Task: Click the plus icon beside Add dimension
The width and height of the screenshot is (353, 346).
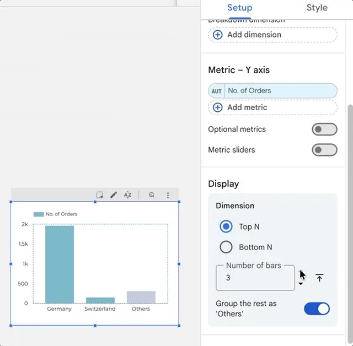Action: coord(218,35)
